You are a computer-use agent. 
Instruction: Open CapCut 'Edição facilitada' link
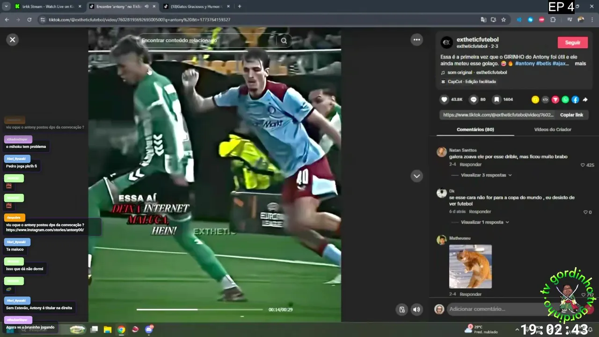pos(471,81)
